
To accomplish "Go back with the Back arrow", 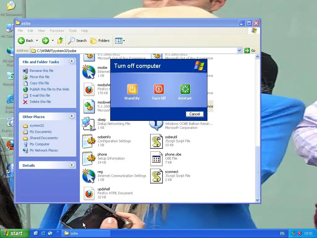I will point(25,41).
